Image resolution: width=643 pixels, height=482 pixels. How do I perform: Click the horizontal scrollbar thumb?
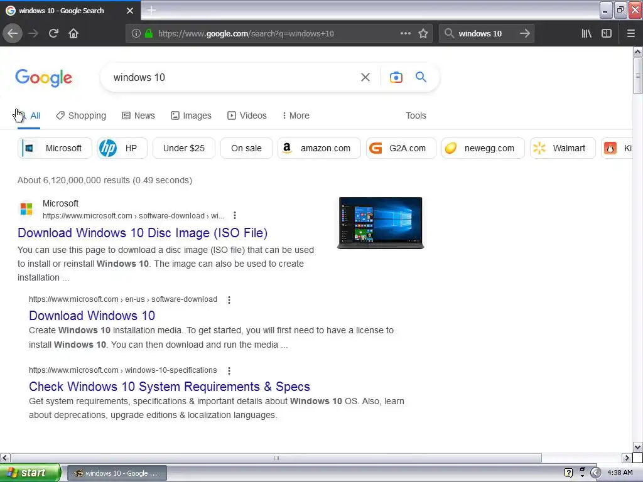pos(276,458)
